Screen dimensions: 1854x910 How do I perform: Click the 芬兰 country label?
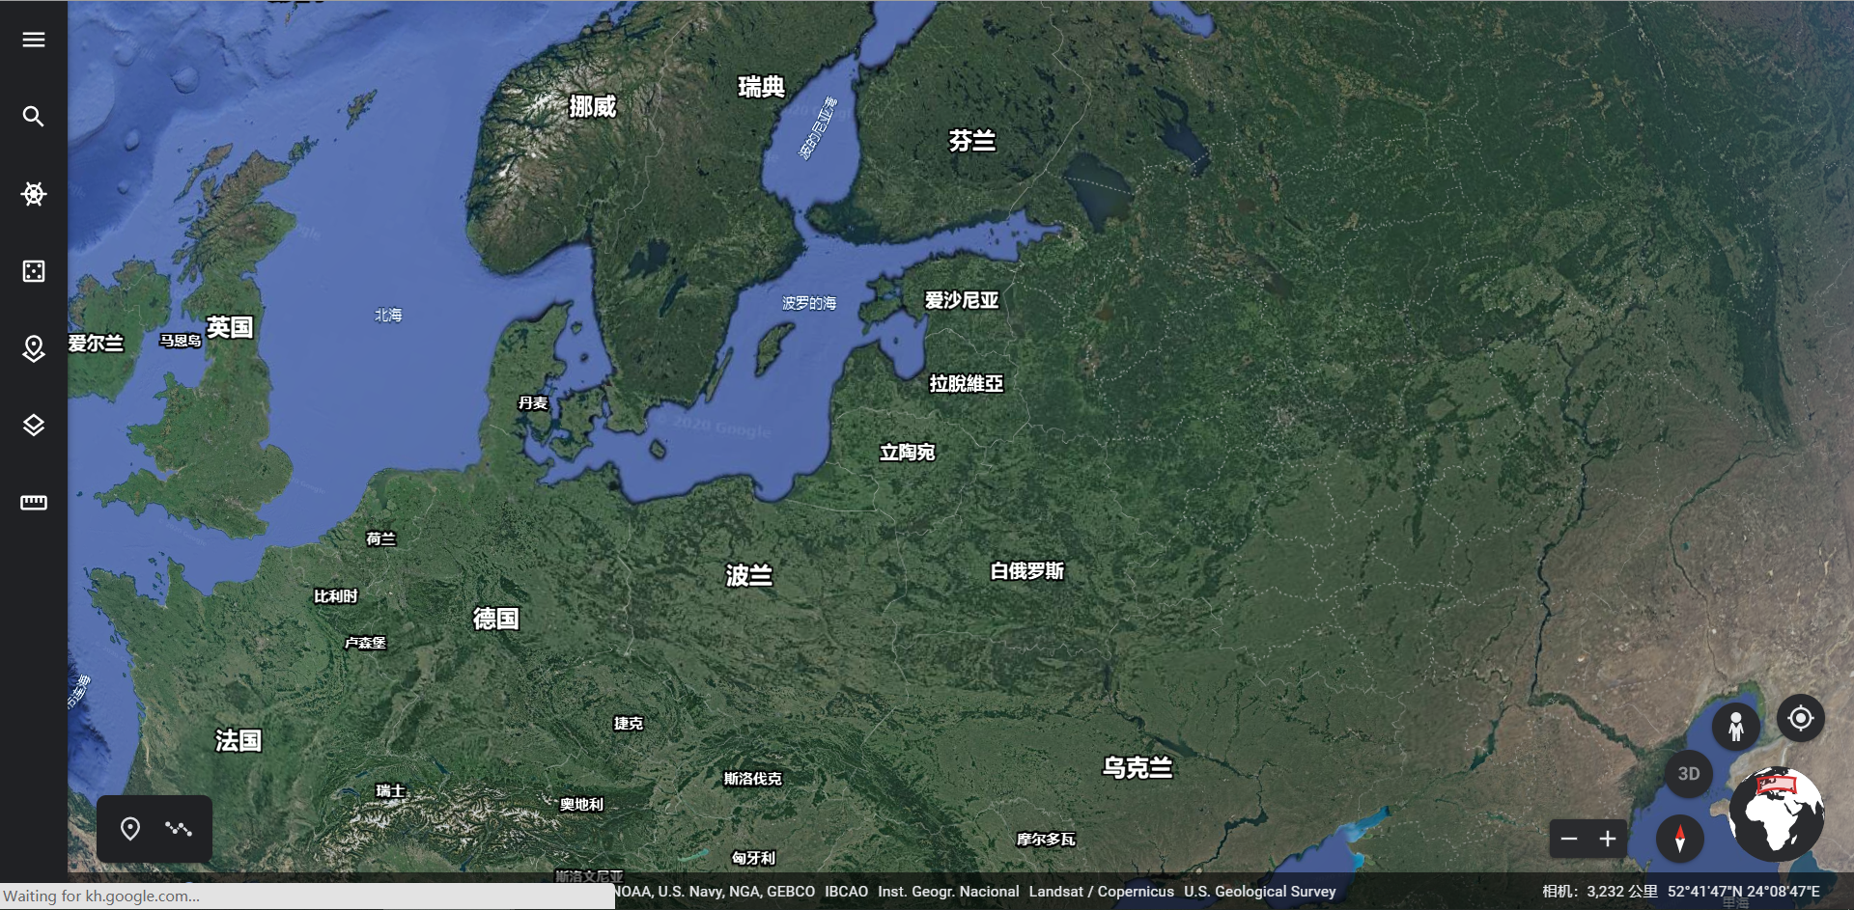(972, 141)
